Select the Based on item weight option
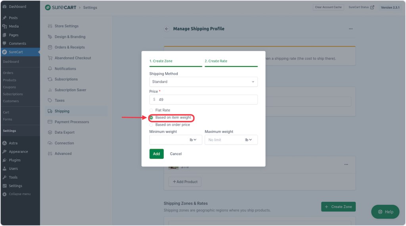 [x=151, y=118]
